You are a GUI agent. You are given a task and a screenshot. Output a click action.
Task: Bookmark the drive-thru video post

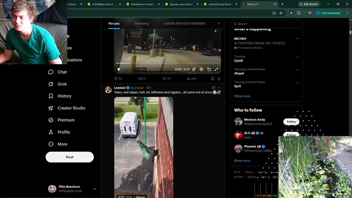pyautogui.click(x=213, y=79)
